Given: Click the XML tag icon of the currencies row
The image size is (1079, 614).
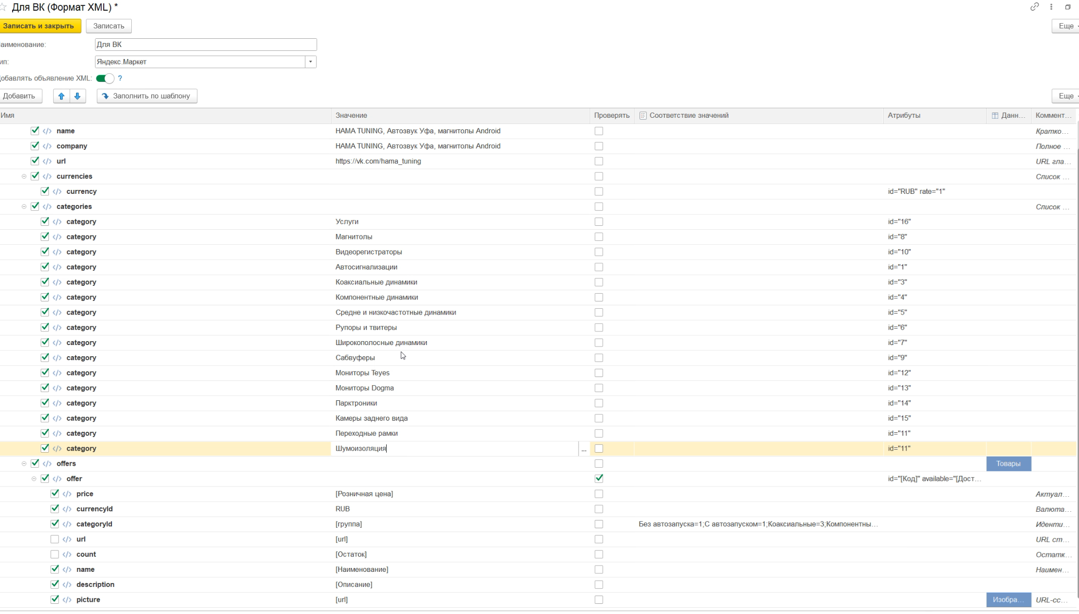Looking at the screenshot, I should (47, 176).
